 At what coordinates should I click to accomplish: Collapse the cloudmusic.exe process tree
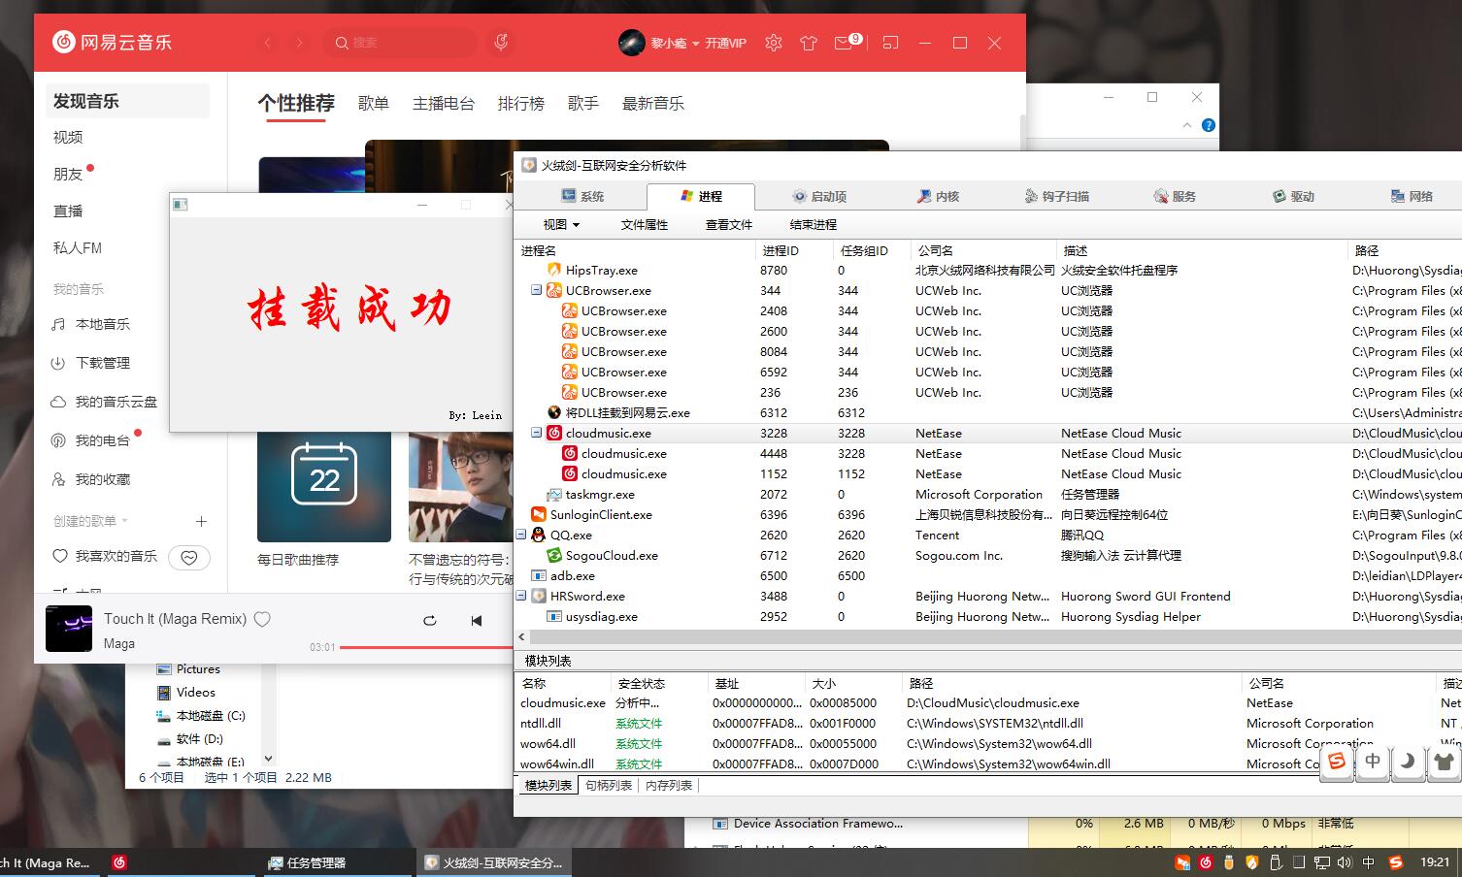(536, 434)
